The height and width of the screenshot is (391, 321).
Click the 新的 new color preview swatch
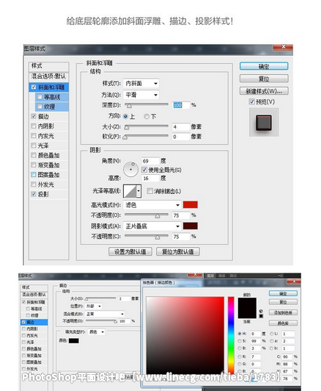click(x=247, y=303)
